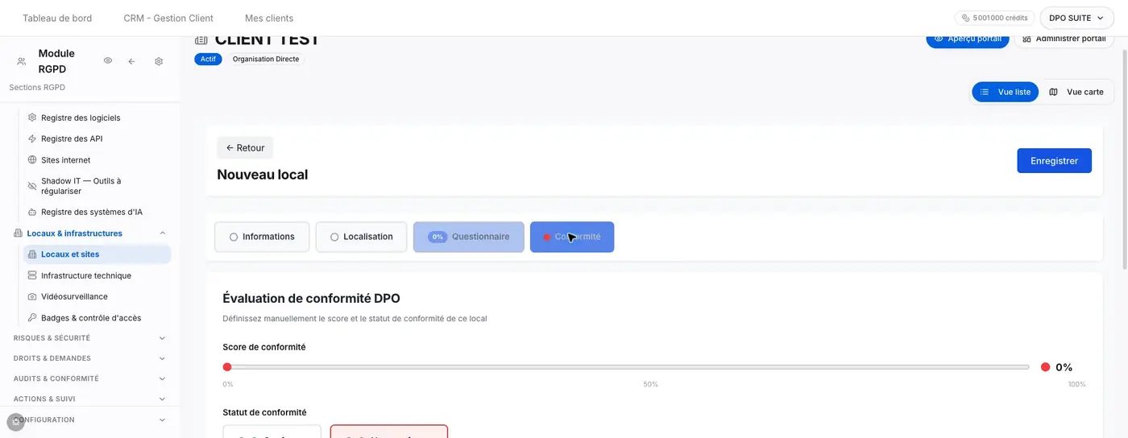The width and height of the screenshot is (1128, 438).
Task: Click the Sites internet globe icon
Action: (x=32, y=159)
